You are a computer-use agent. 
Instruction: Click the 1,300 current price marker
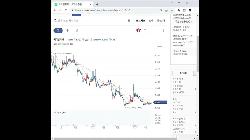160,102
